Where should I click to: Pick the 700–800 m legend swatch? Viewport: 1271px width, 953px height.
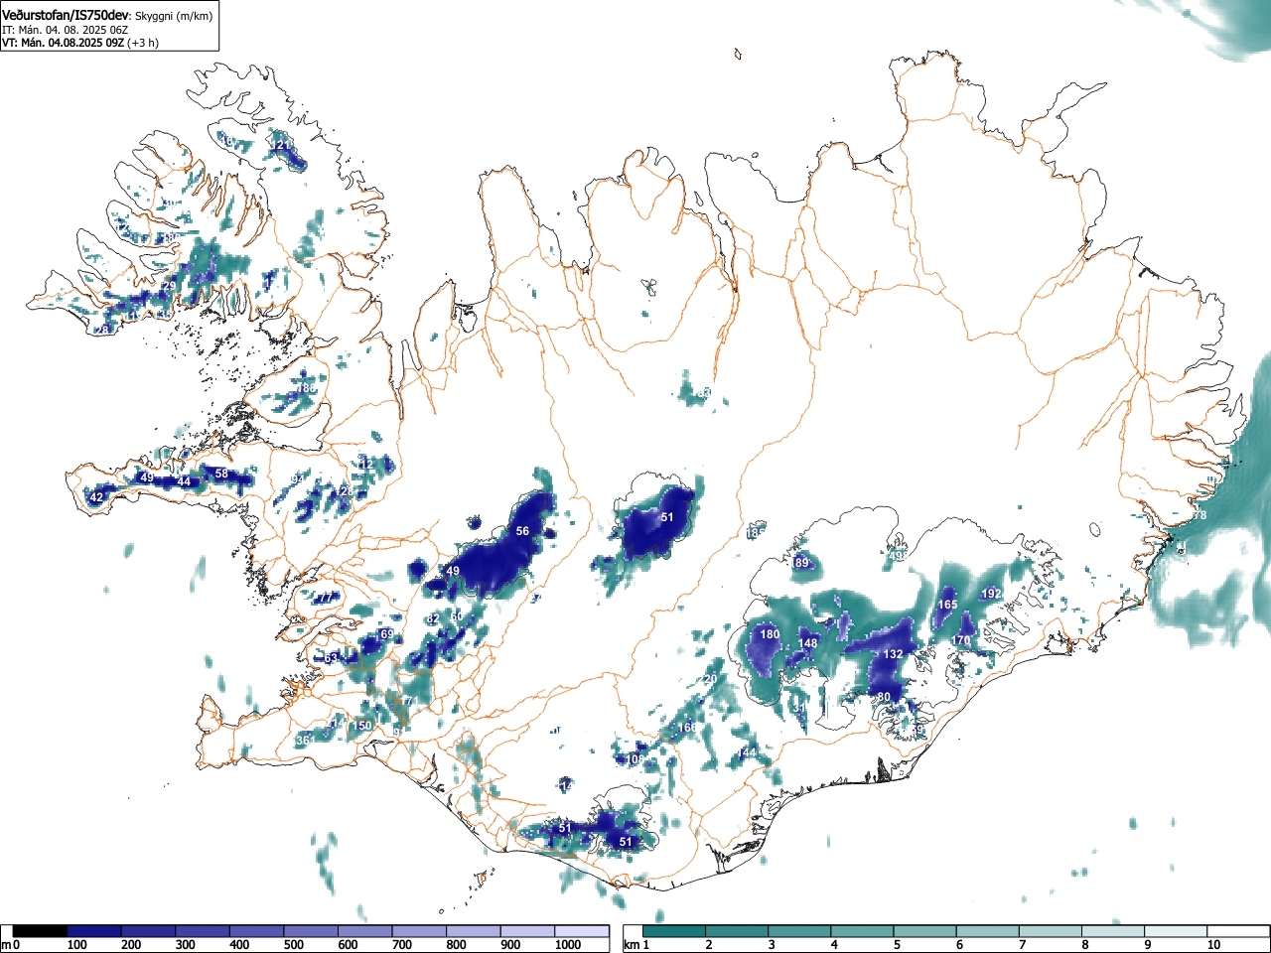pos(419,931)
